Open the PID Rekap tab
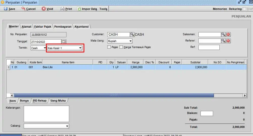This screenshot has width=253, height=136. coord(40,101)
